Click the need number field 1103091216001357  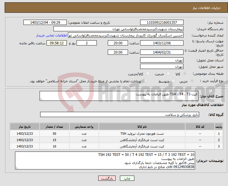pos(162,22)
